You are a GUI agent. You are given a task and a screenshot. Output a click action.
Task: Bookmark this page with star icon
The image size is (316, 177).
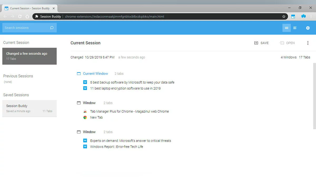click(284, 17)
